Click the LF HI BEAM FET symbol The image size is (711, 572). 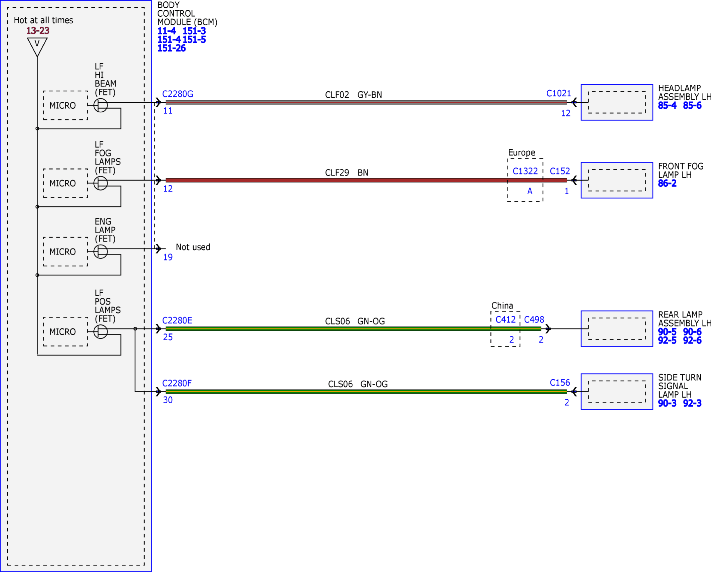coord(100,105)
